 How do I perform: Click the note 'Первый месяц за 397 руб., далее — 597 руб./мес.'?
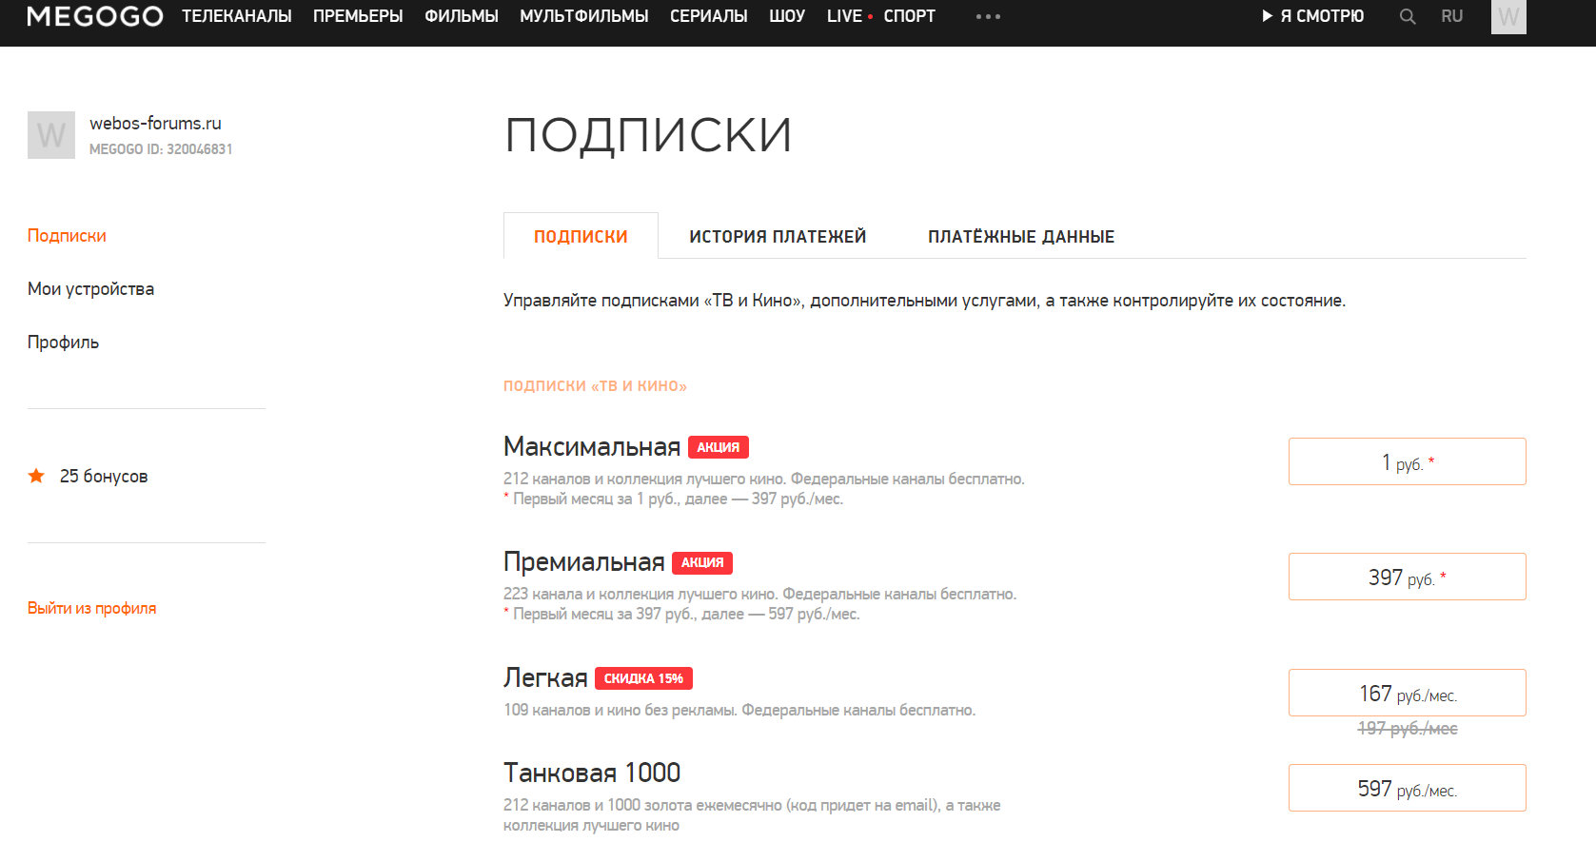pyautogui.click(x=686, y=614)
